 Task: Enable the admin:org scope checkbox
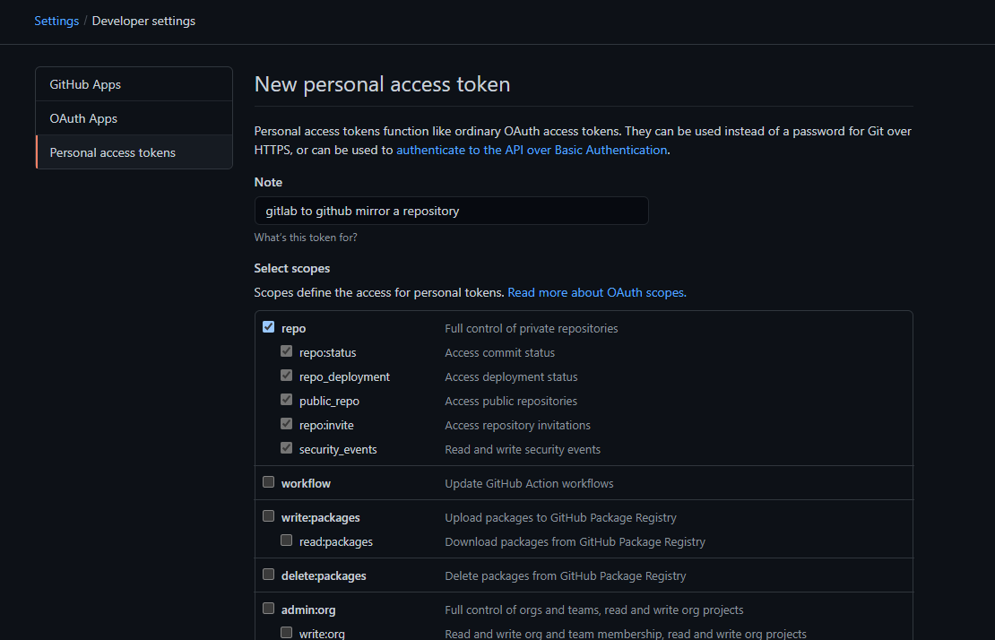(x=268, y=609)
